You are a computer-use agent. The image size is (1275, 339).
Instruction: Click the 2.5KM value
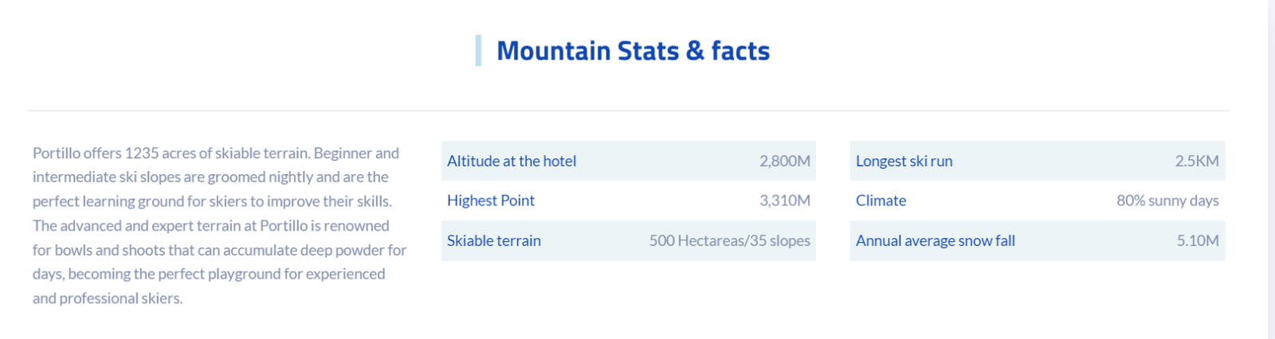tap(1197, 161)
